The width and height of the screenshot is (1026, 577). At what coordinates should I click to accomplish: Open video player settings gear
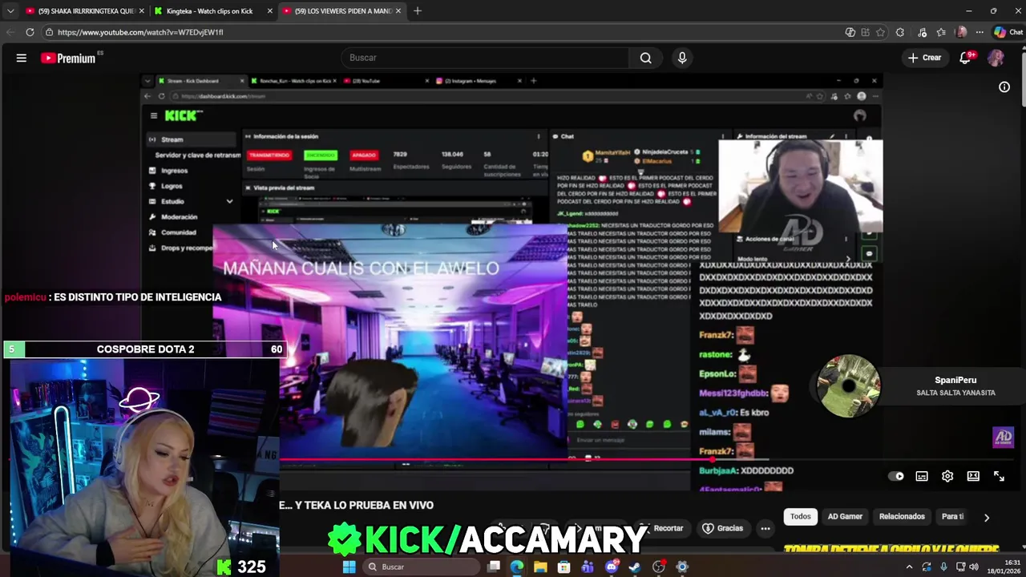(947, 476)
